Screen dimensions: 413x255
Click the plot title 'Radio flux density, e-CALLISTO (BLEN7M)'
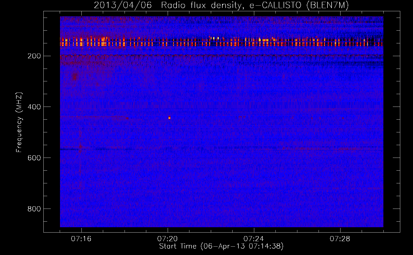click(255, 5)
